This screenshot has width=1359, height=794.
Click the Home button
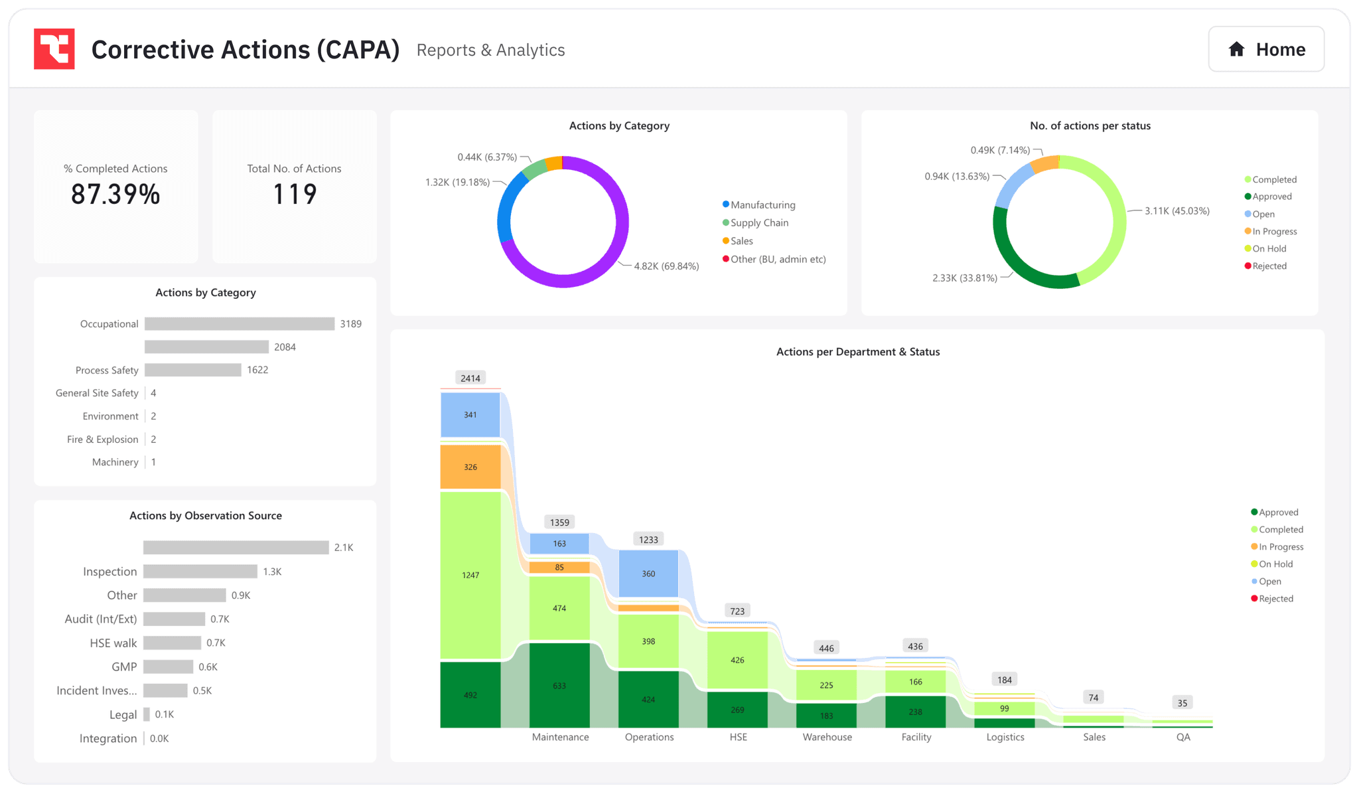pos(1265,49)
